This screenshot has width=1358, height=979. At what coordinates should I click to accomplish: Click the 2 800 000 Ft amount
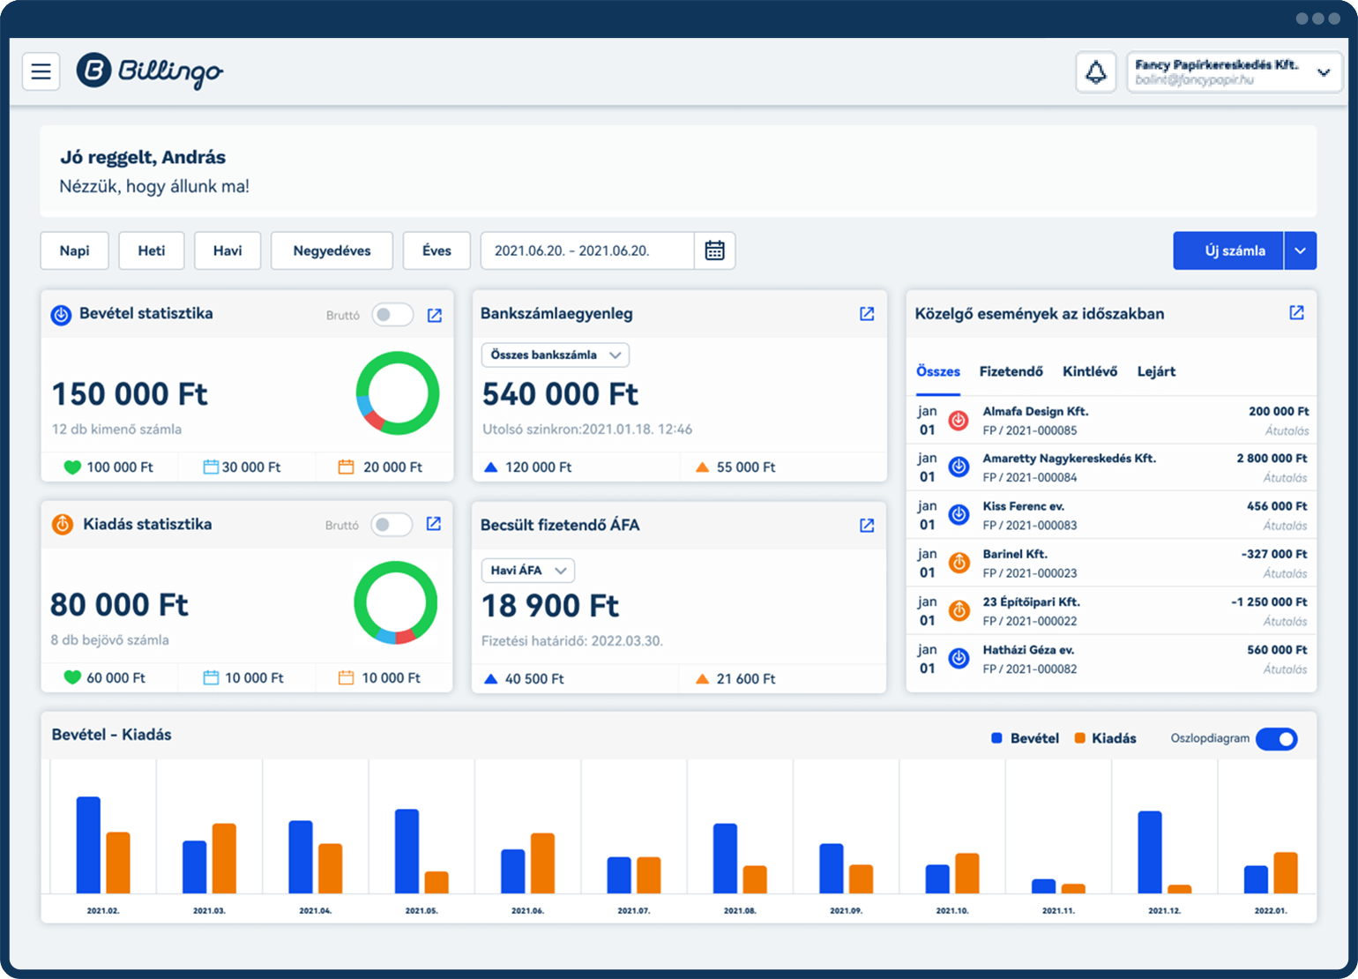click(x=1272, y=459)
